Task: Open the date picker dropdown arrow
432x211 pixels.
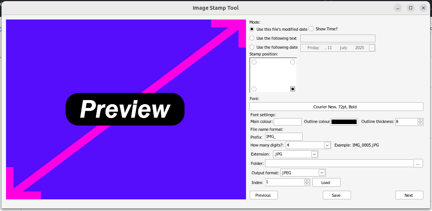Action: tap(372, 48)
